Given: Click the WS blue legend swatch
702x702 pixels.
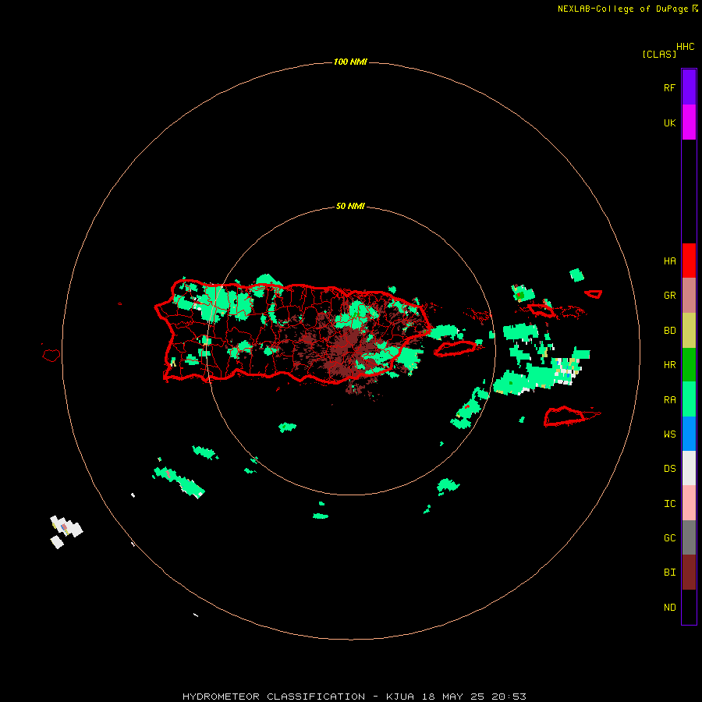Looking at the screenshot, I should coord(689,434).
